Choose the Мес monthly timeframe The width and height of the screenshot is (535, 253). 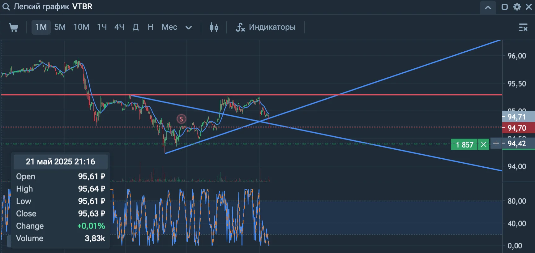coord(169,27)
